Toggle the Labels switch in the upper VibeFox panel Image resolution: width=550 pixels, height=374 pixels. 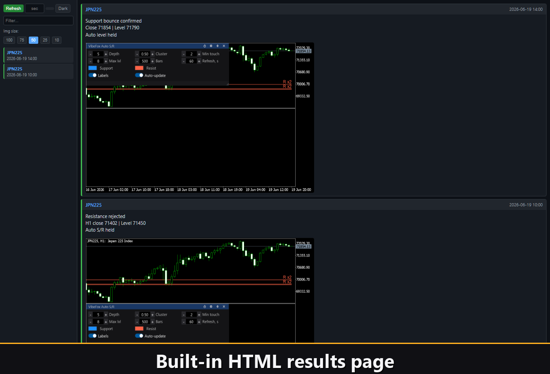click(x=92, y=75)
